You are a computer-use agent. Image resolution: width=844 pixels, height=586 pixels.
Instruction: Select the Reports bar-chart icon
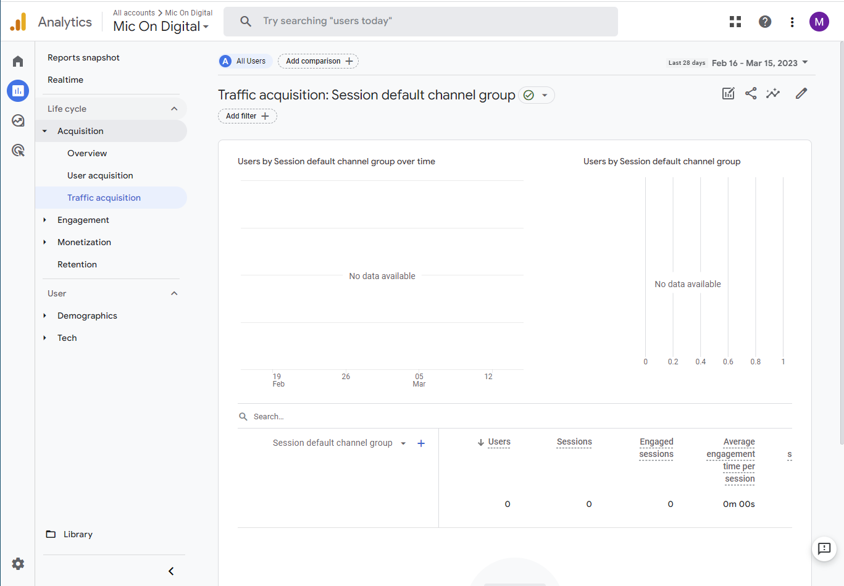pyautogui.click(x=18, y=91)
